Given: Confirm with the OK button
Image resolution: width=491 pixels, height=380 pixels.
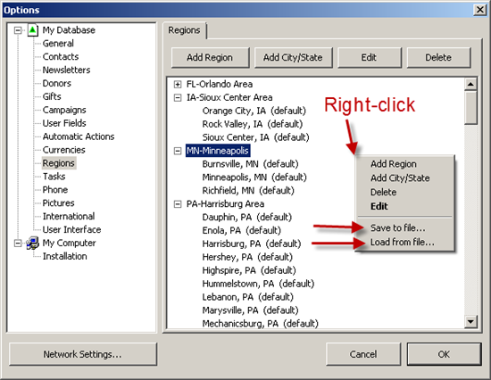Looking at the screenshot, I should point(444,354).
